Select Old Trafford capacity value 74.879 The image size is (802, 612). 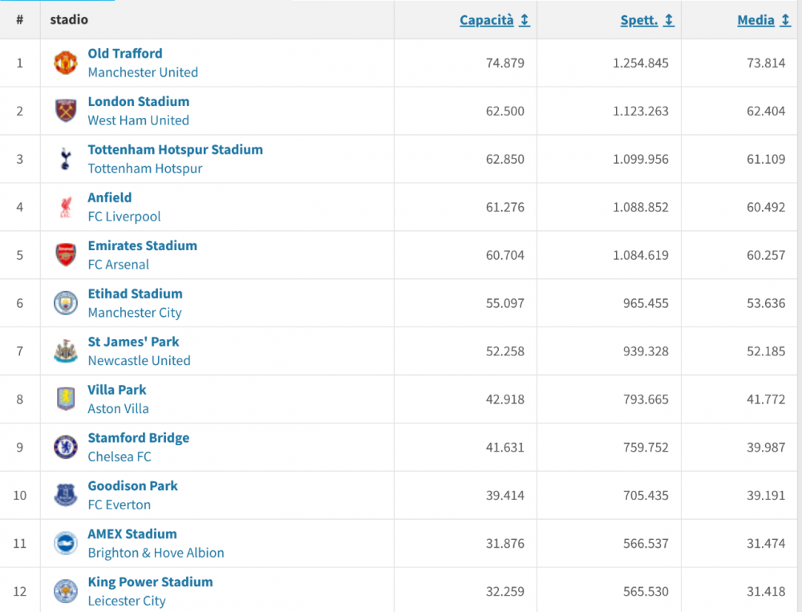click(x=504, y=63)
